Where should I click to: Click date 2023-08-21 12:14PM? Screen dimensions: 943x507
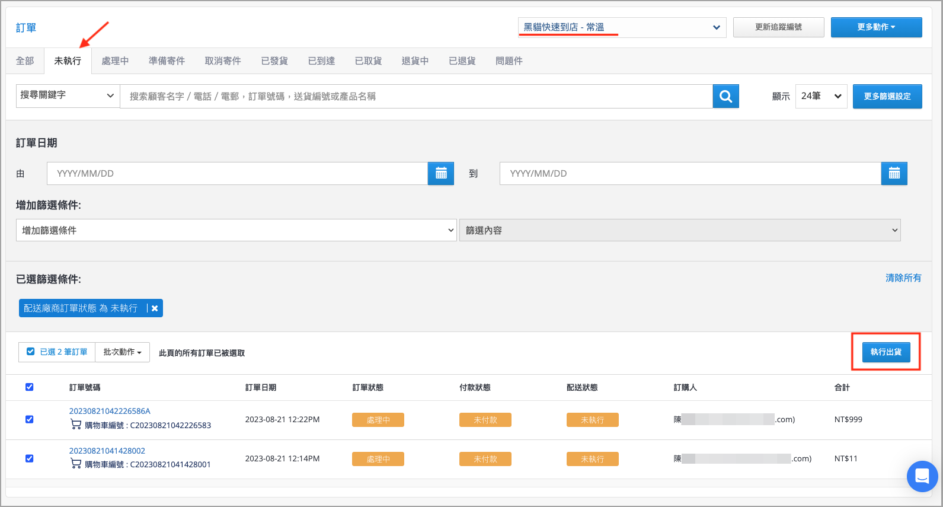pyautogui.click(x=282, y=458)
